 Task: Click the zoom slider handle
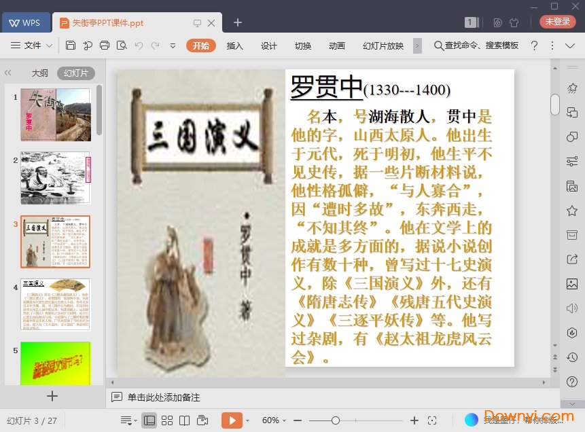click(335, 420)
